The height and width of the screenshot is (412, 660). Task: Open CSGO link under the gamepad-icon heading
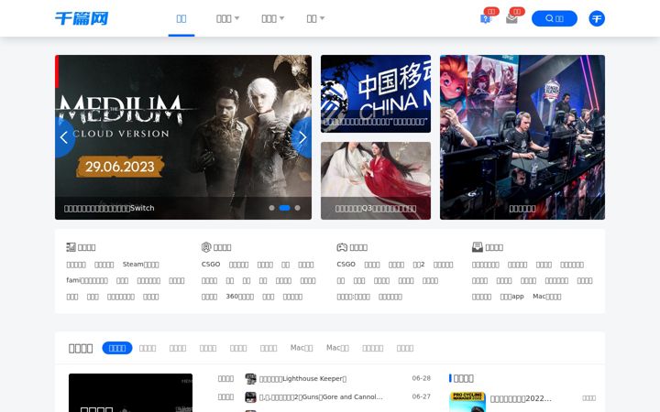tap(346, 265)
